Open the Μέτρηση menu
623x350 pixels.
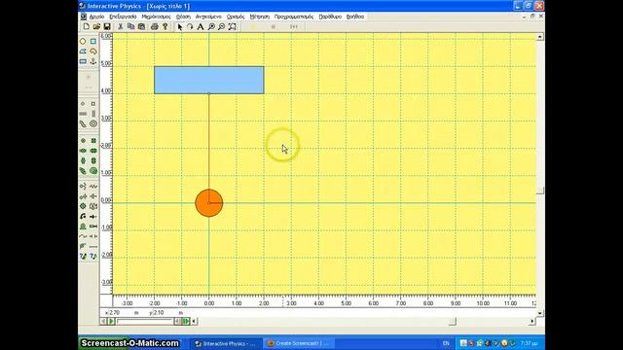coord(260,17)
